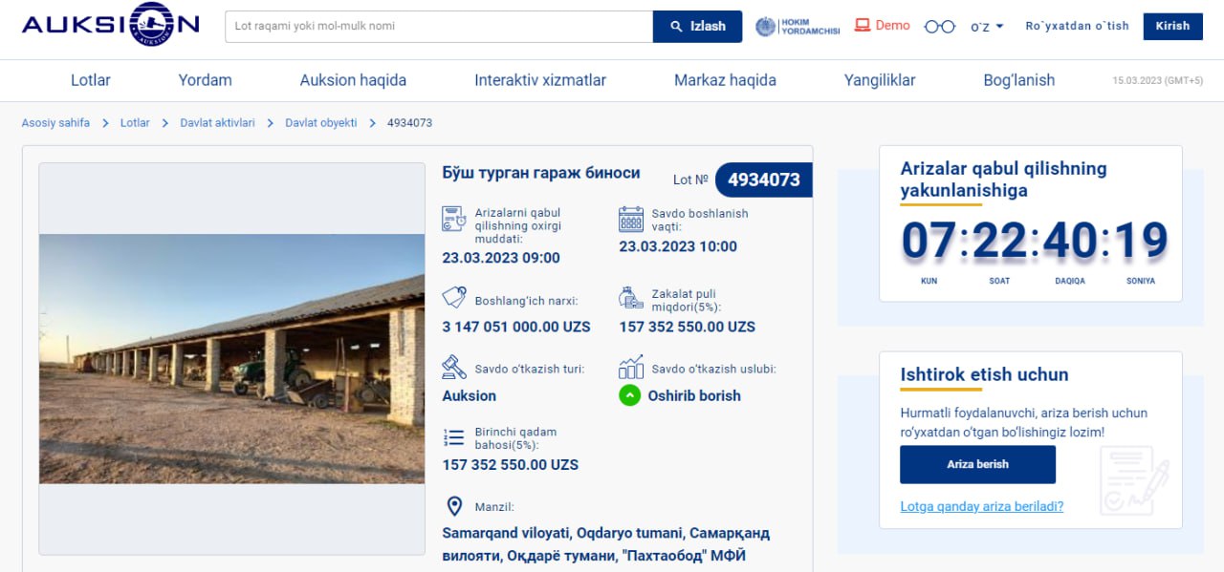This screenshot has width=1224, height=572.
Task: Click the green Oshirib borish arrow icon
Action: tap(629, 395)
